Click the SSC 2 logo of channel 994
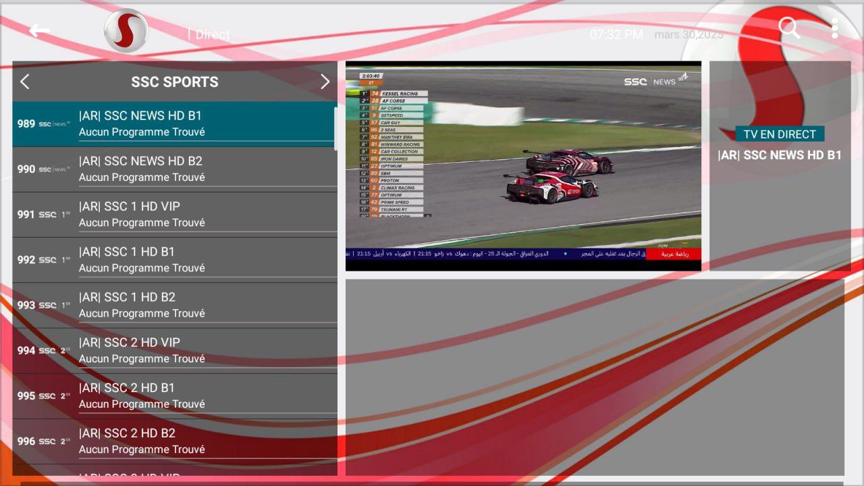864x486 pixels. coord(55,350)
